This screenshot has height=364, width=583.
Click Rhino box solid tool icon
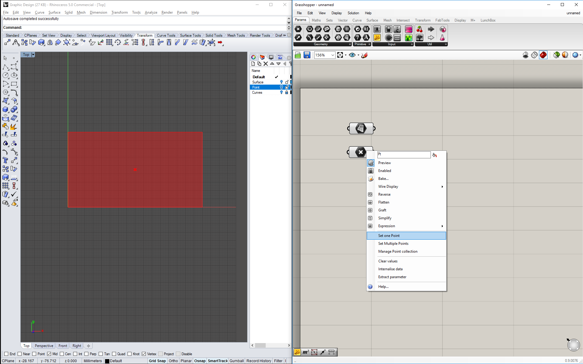pyautogui.click(x=5, y=110)
